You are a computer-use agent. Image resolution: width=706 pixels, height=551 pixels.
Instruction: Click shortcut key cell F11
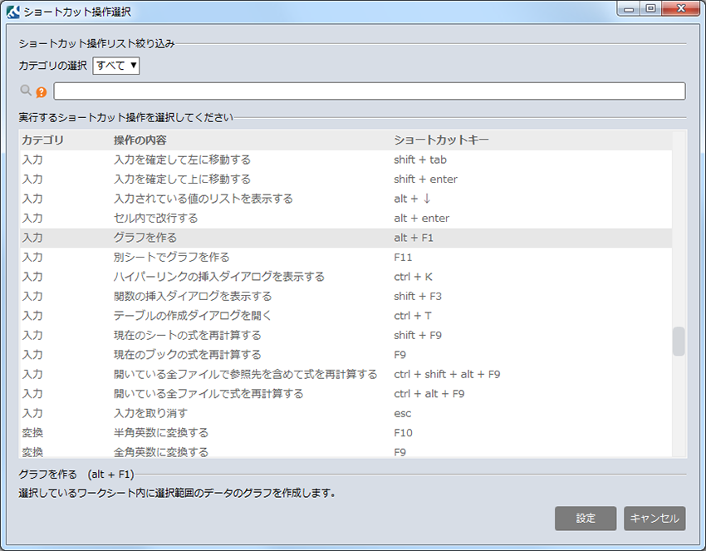[403, 258]
